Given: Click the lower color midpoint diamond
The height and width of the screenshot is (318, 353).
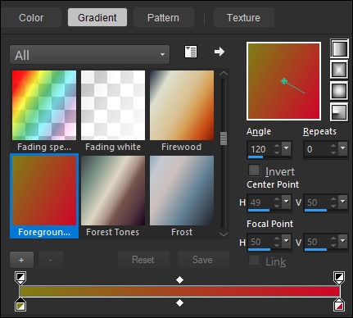Looking at the screenshot, I should click(x=179, y=303).
